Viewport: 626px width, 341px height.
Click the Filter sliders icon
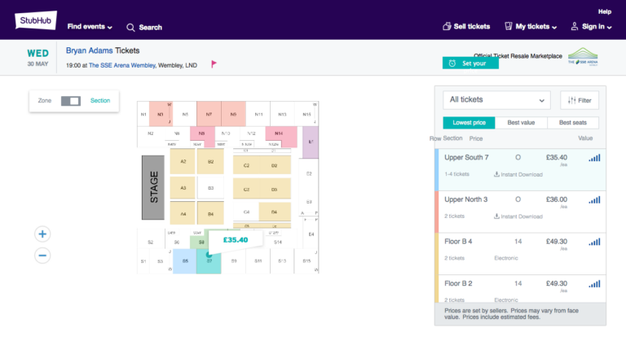point(571,100)
